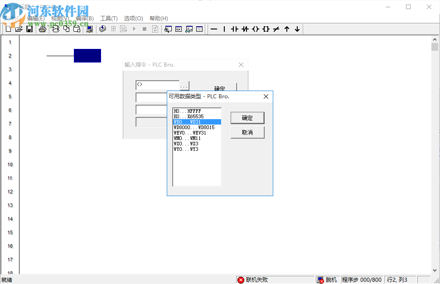Select the normally closed contact tool
Viewport: 440px width, 284px height.
click(x=245, y=29)
